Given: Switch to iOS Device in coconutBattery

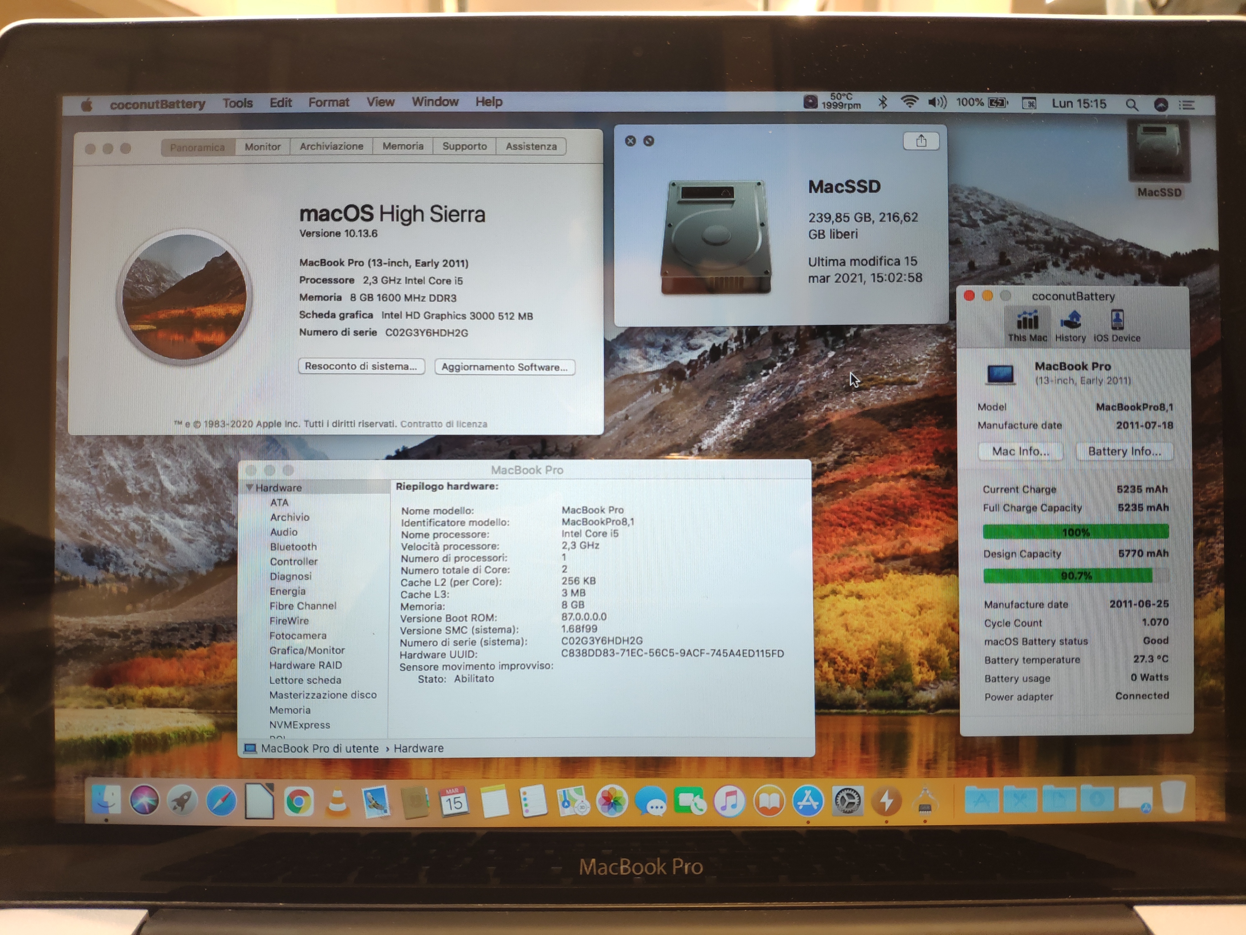Looking at the screenshot, I should (x=1117, y=326).
